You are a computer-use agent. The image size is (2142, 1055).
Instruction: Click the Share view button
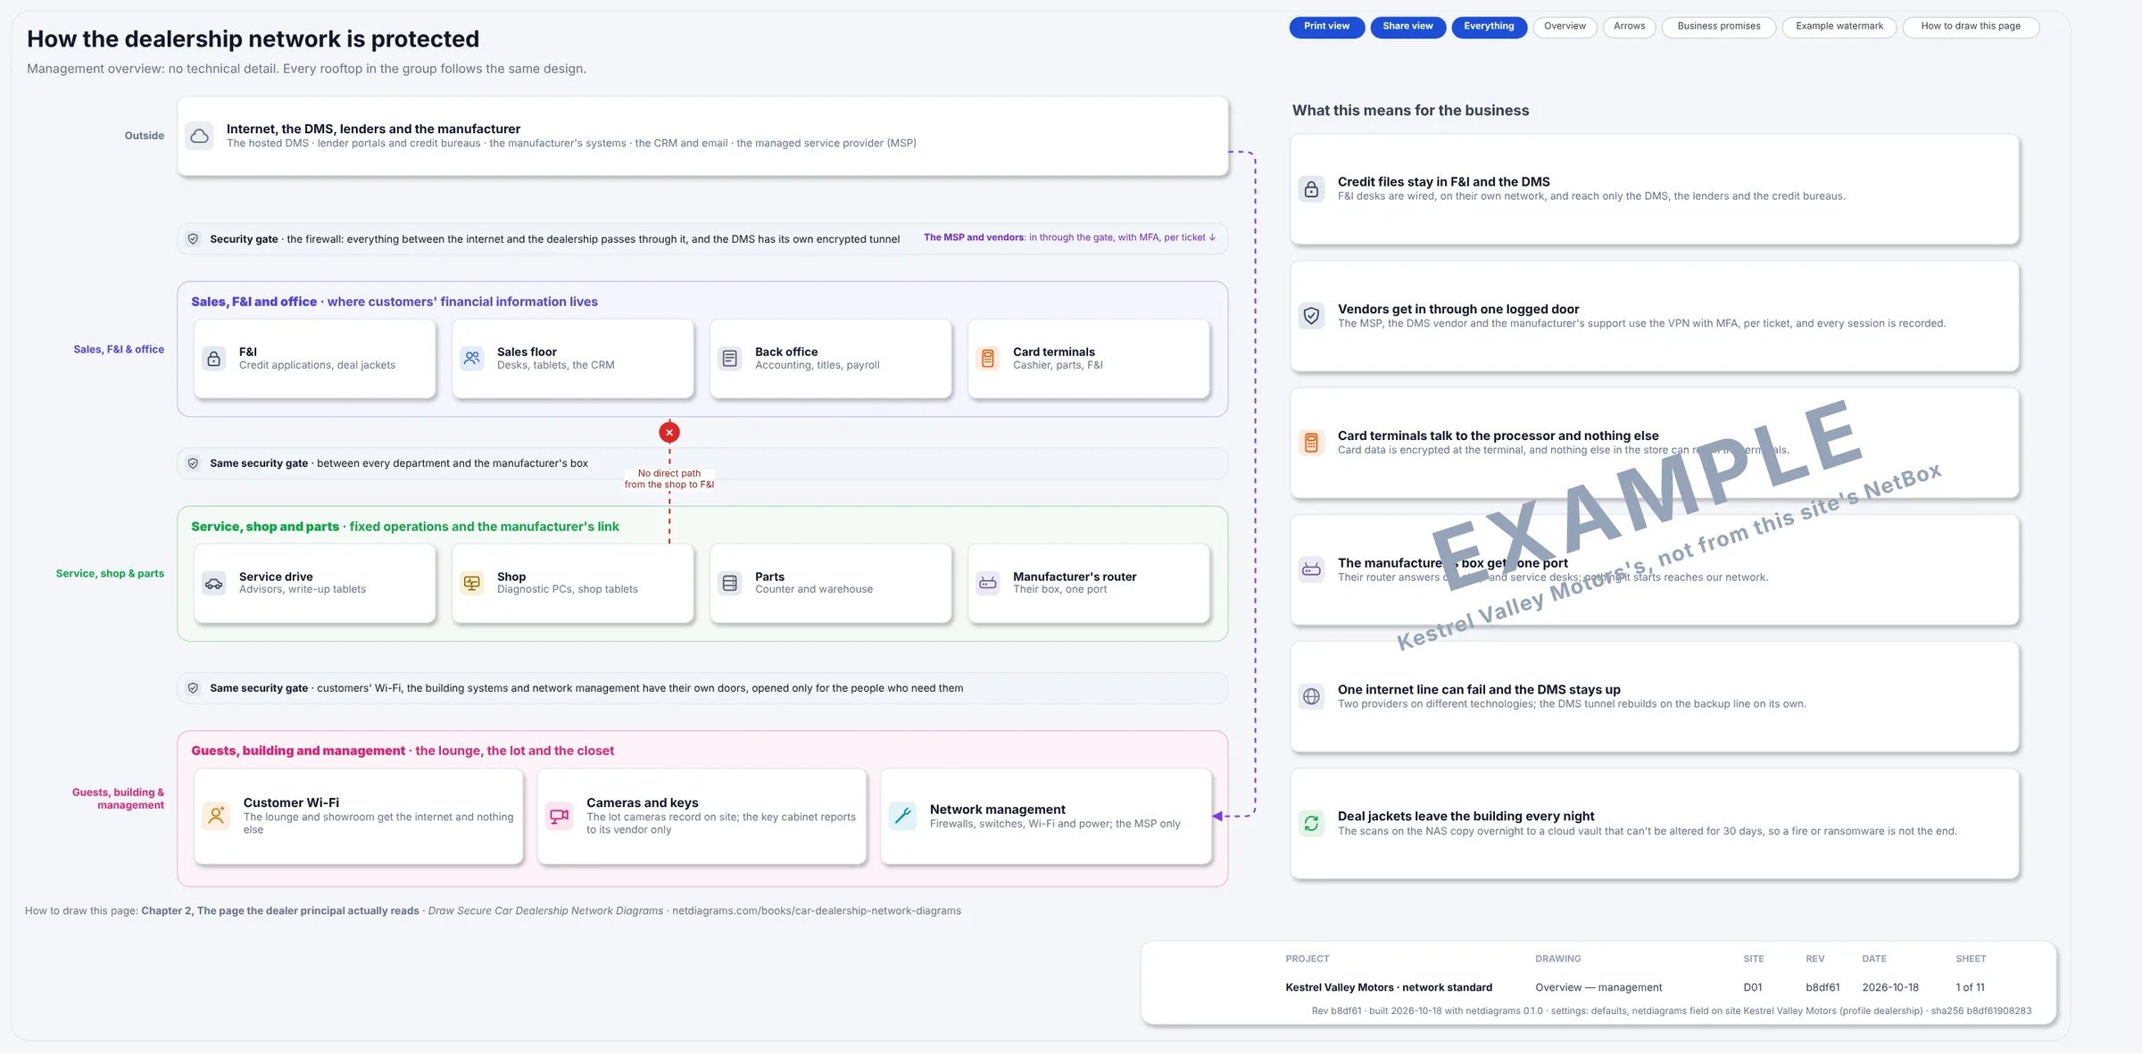click(x=1407, y=27)
